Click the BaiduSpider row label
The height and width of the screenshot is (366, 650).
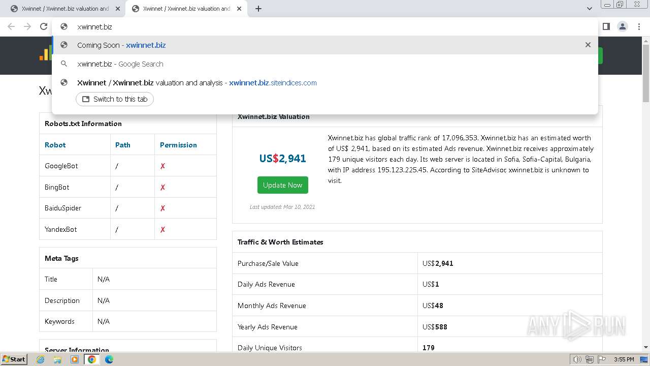63,208
